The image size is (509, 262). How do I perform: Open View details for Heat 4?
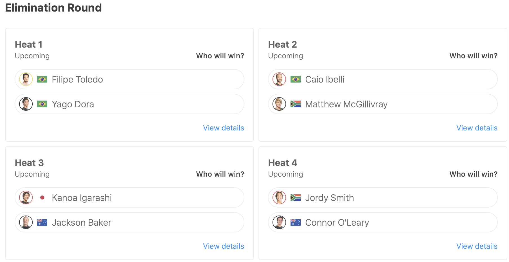477,246
